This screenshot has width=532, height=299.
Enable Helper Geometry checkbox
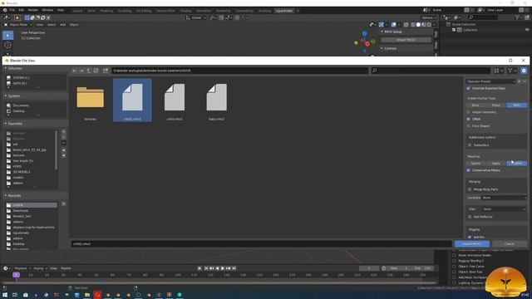point(469,112)
